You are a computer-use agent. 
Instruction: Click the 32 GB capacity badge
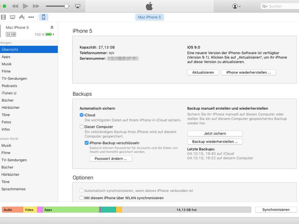(x=11, y=34)
